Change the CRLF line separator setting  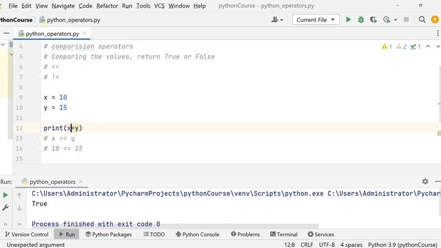coord(307,245)
